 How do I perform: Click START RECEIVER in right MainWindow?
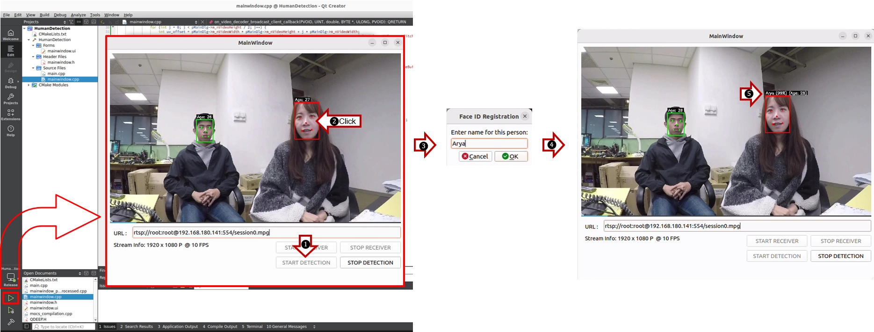(x=777, y=241)
